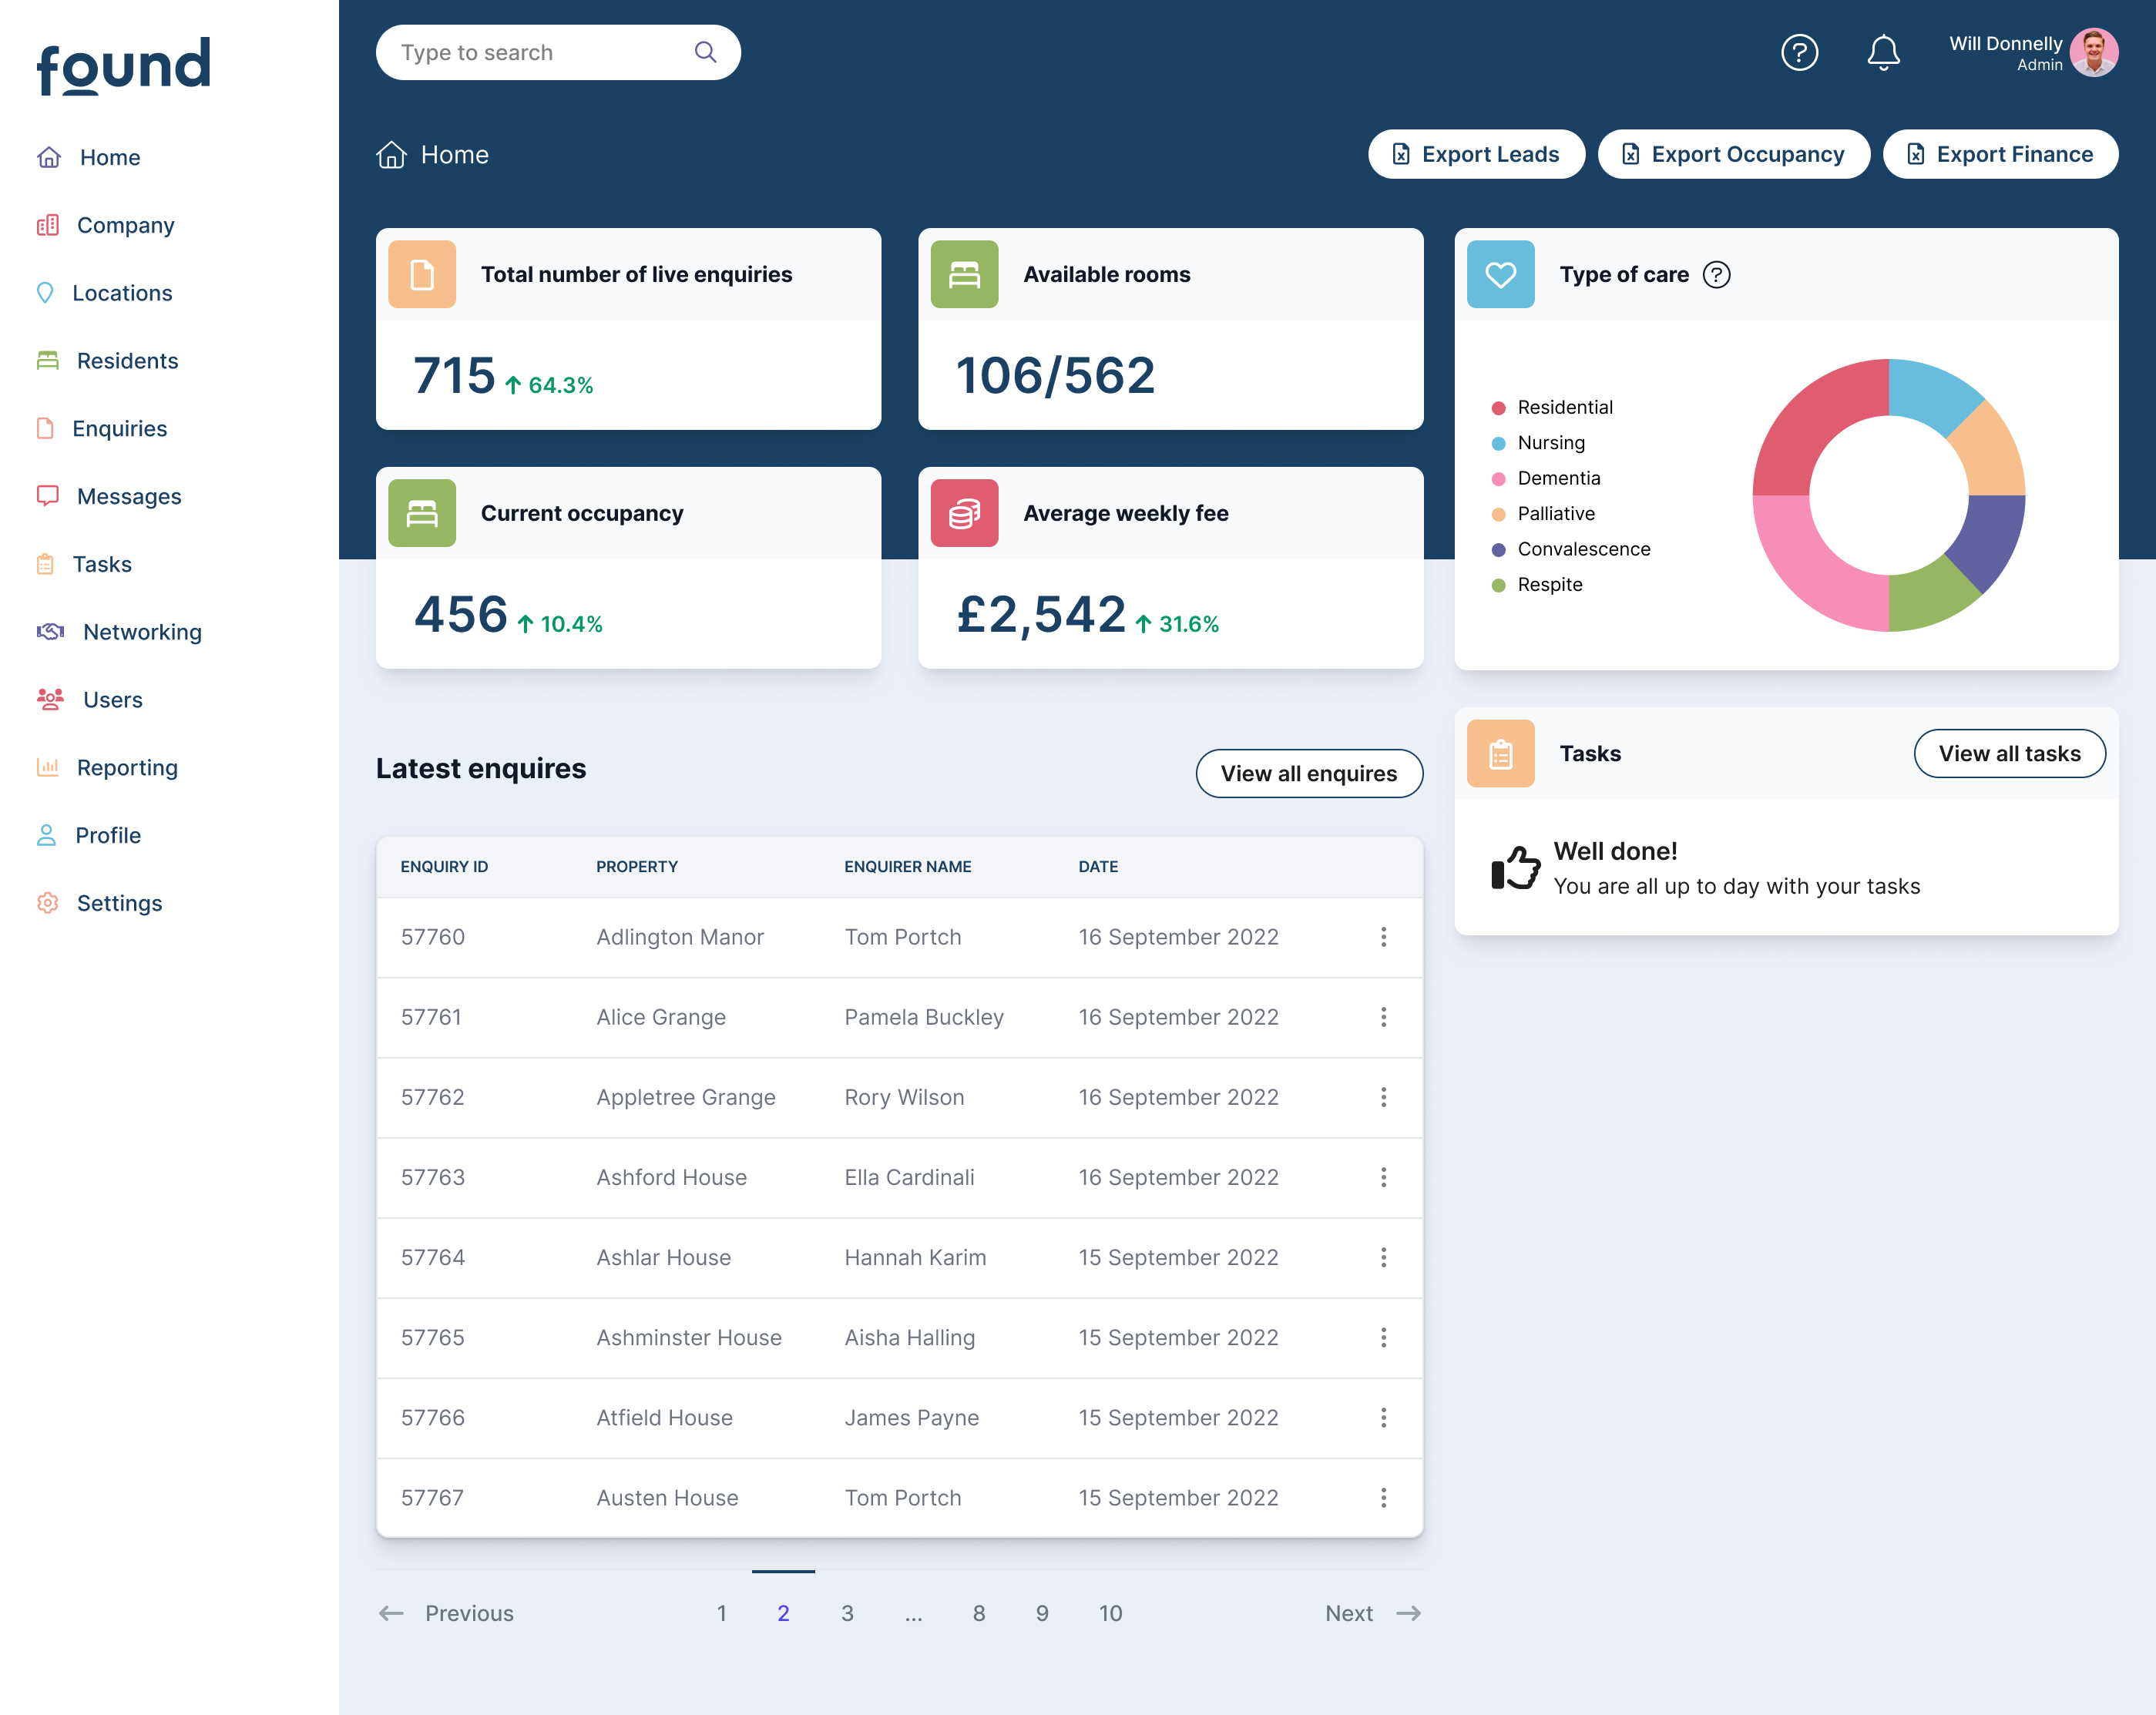Open Settings in the sidebar

(100, 903)
